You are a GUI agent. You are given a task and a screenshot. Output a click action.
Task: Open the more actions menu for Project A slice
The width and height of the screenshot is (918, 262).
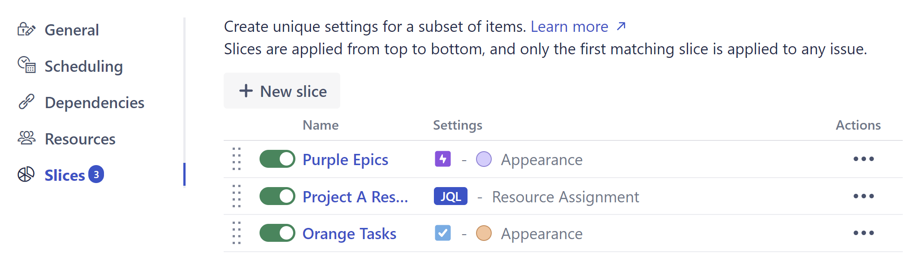[863, 196]
